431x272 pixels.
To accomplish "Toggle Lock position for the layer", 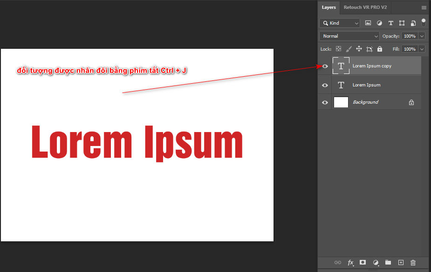I will coord(359,49).
